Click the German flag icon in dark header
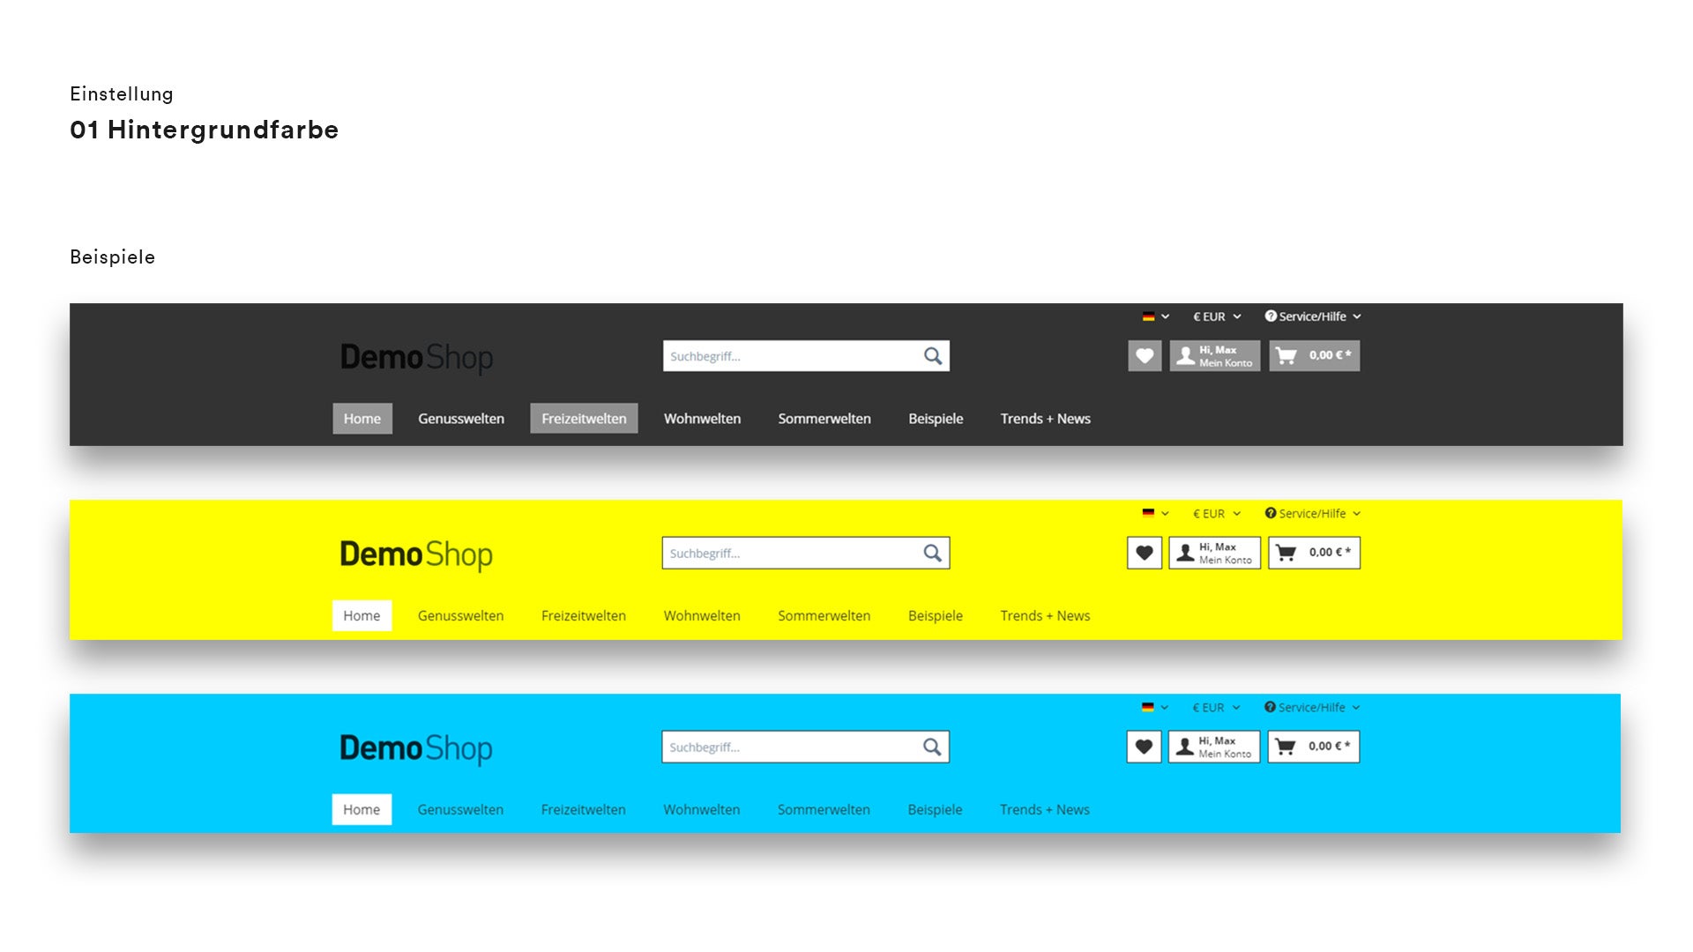Image resolution: width=1693 pixels, height=952 pixels. pyautogui.click(x=1148, y=316)
